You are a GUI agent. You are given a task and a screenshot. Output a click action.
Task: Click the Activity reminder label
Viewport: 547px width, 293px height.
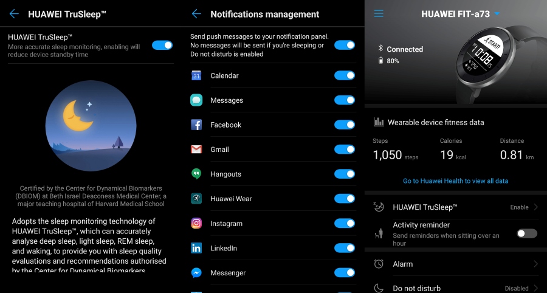(x=421, y=225)
